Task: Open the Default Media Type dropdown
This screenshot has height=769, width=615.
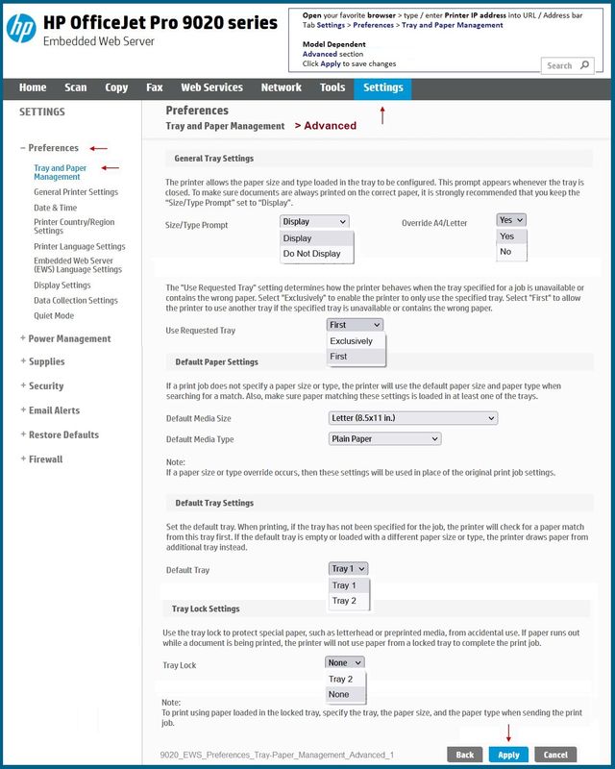Action: point(384,439)
